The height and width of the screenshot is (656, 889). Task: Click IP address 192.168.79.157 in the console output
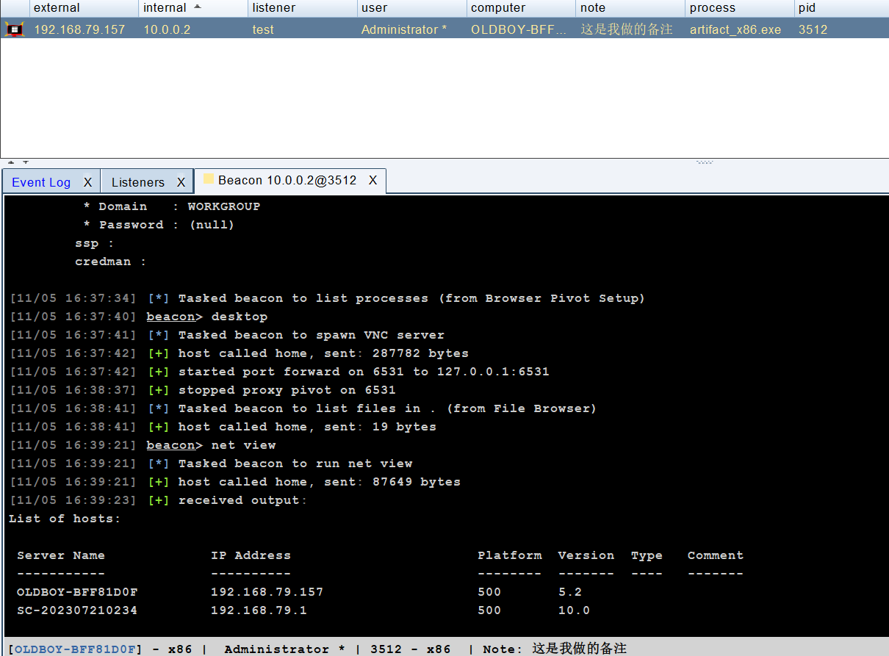(x=267, y=592)
